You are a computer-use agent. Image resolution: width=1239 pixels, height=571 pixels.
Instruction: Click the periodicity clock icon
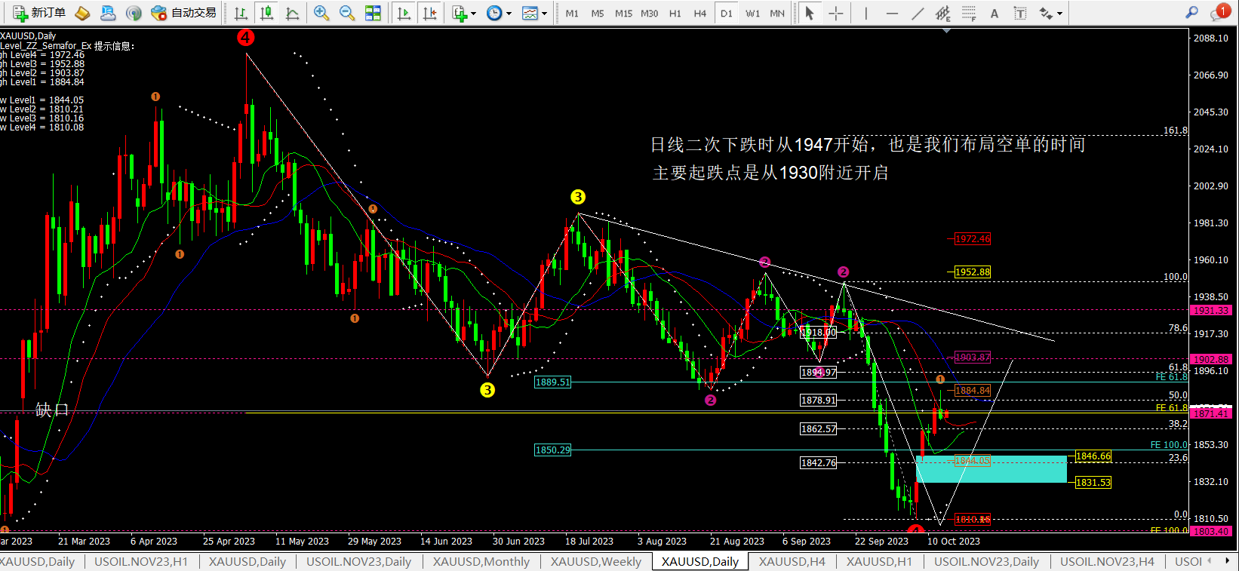(494, 13)
